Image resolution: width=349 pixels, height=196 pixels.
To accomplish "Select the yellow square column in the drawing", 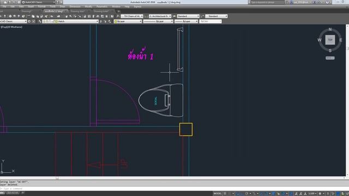I will [x=186, y=130].
